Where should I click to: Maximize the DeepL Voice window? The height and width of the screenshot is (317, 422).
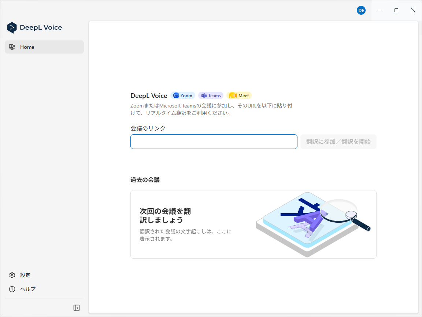[396, 10]
